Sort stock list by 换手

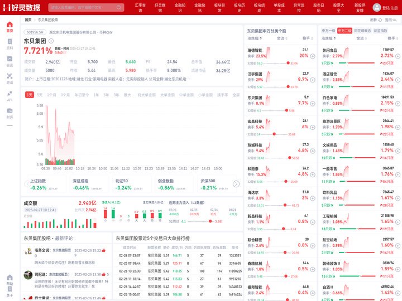click(308, 38)
